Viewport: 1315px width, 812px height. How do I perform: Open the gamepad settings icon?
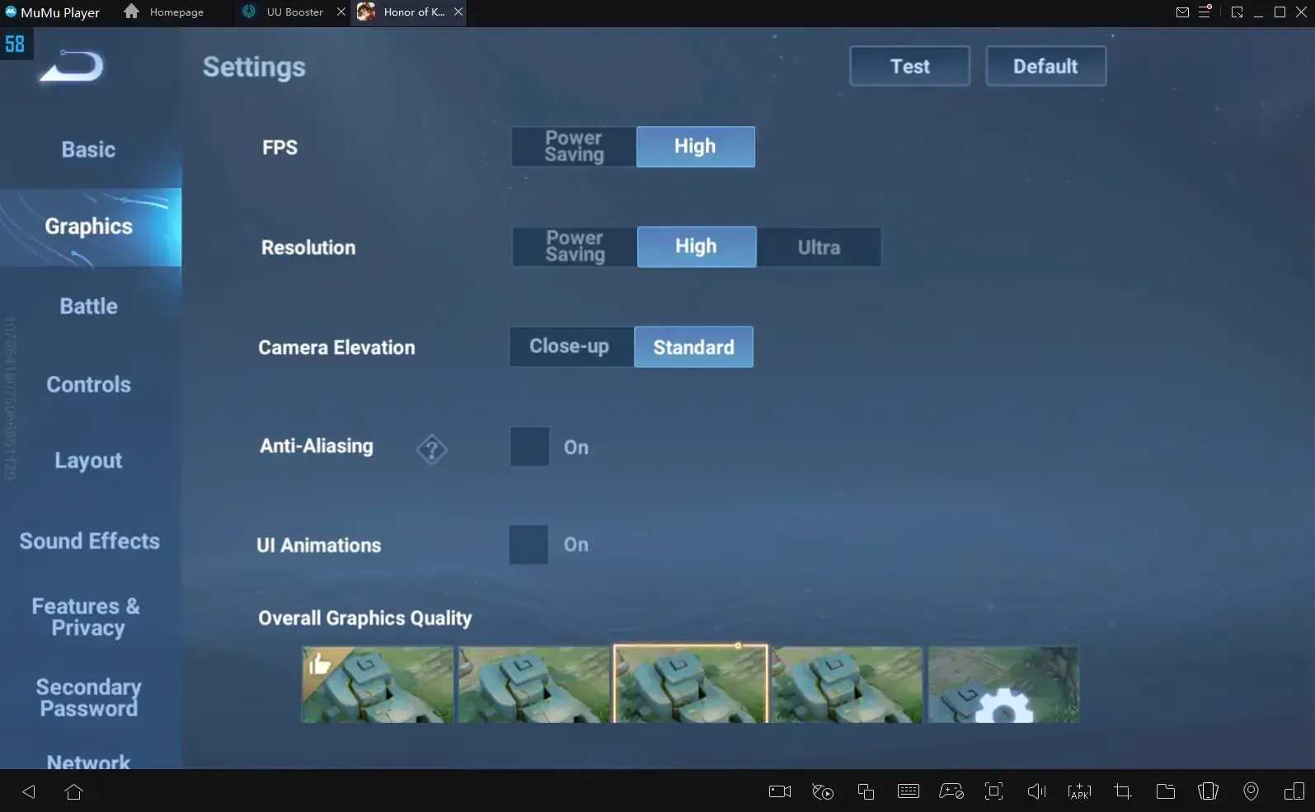(951, 791)
